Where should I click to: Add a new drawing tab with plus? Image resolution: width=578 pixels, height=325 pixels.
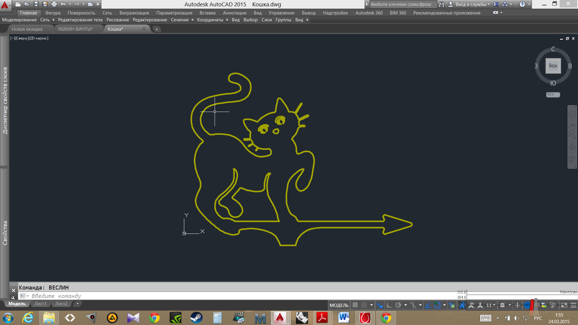pos(157,29)
